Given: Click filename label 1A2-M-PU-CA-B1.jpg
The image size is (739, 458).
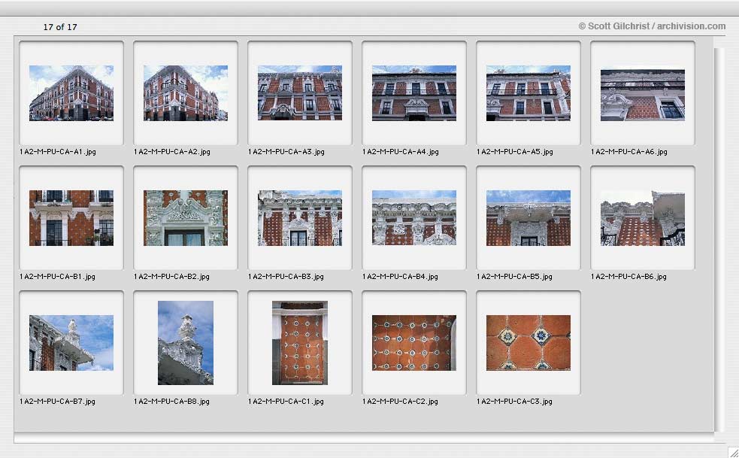Looking at the screenshot, I should (x=57, y=277).
